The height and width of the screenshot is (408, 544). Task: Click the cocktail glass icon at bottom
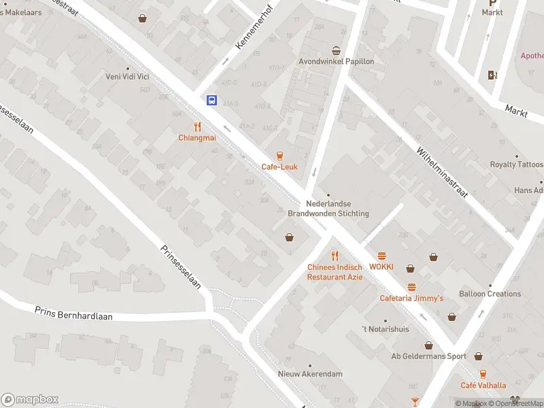click(415, 402)
